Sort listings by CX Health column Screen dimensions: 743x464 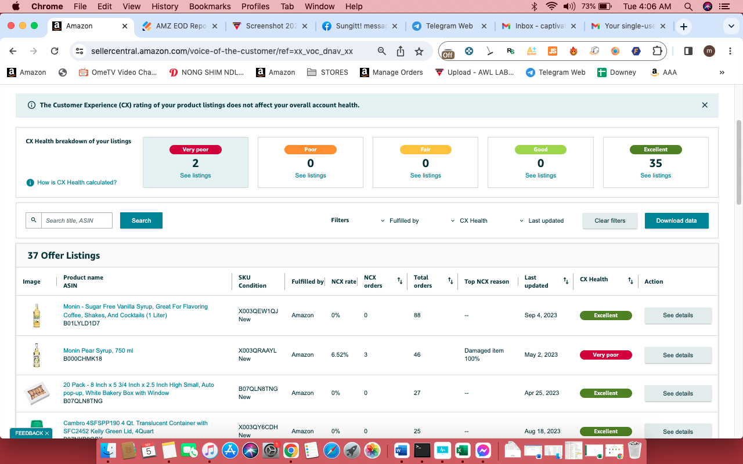click(x=630, y=281)
